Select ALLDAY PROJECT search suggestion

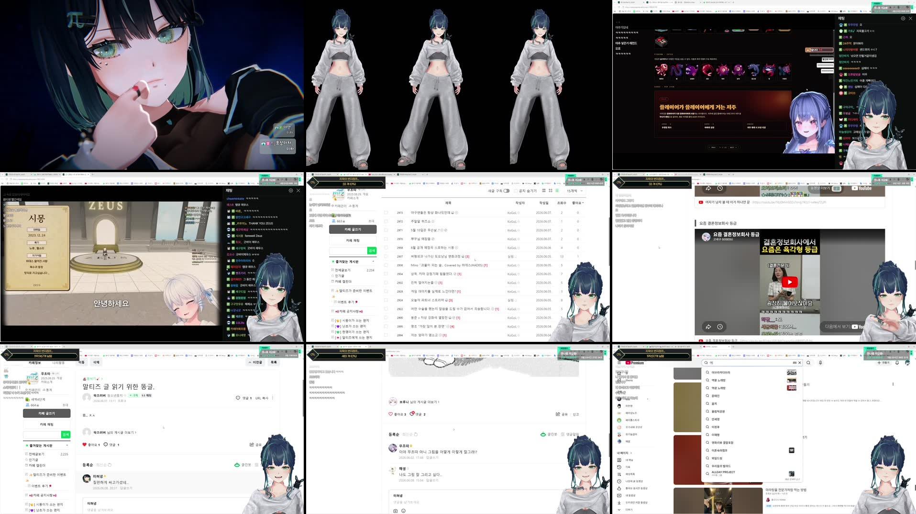pos(751,473)
